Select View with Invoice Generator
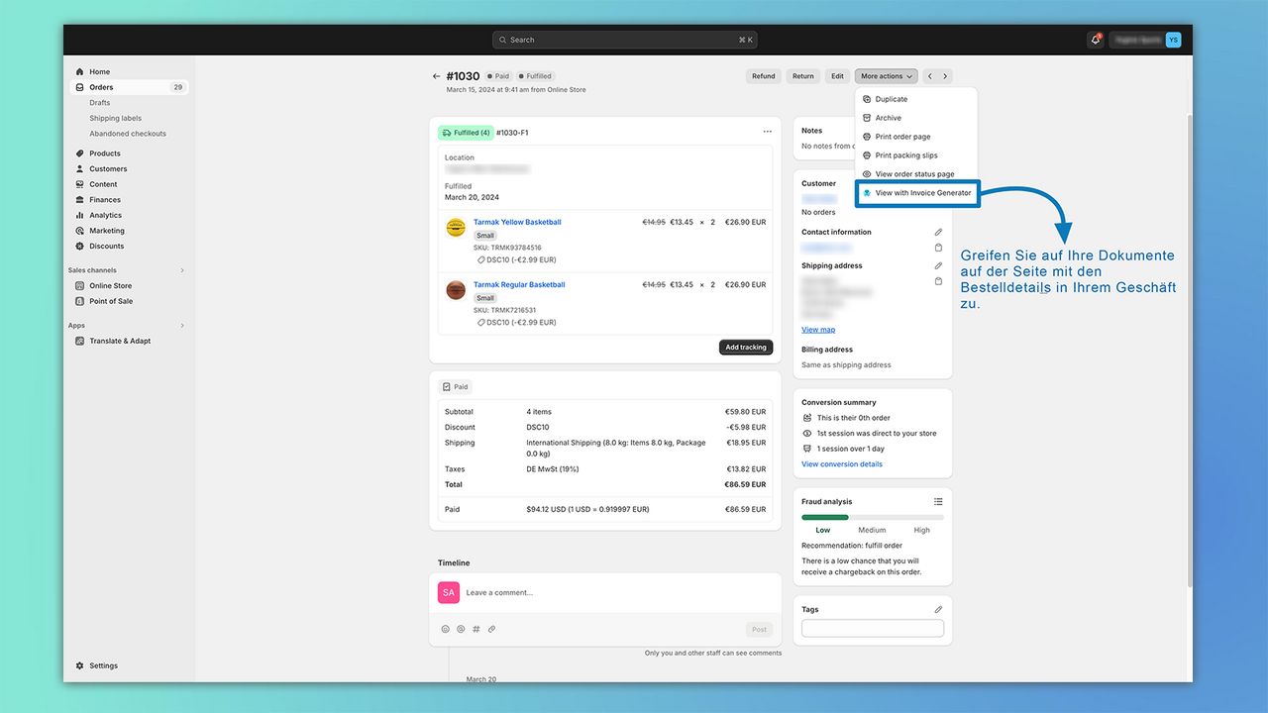The height and width of the screenshot is (713, 1268). 917,193
